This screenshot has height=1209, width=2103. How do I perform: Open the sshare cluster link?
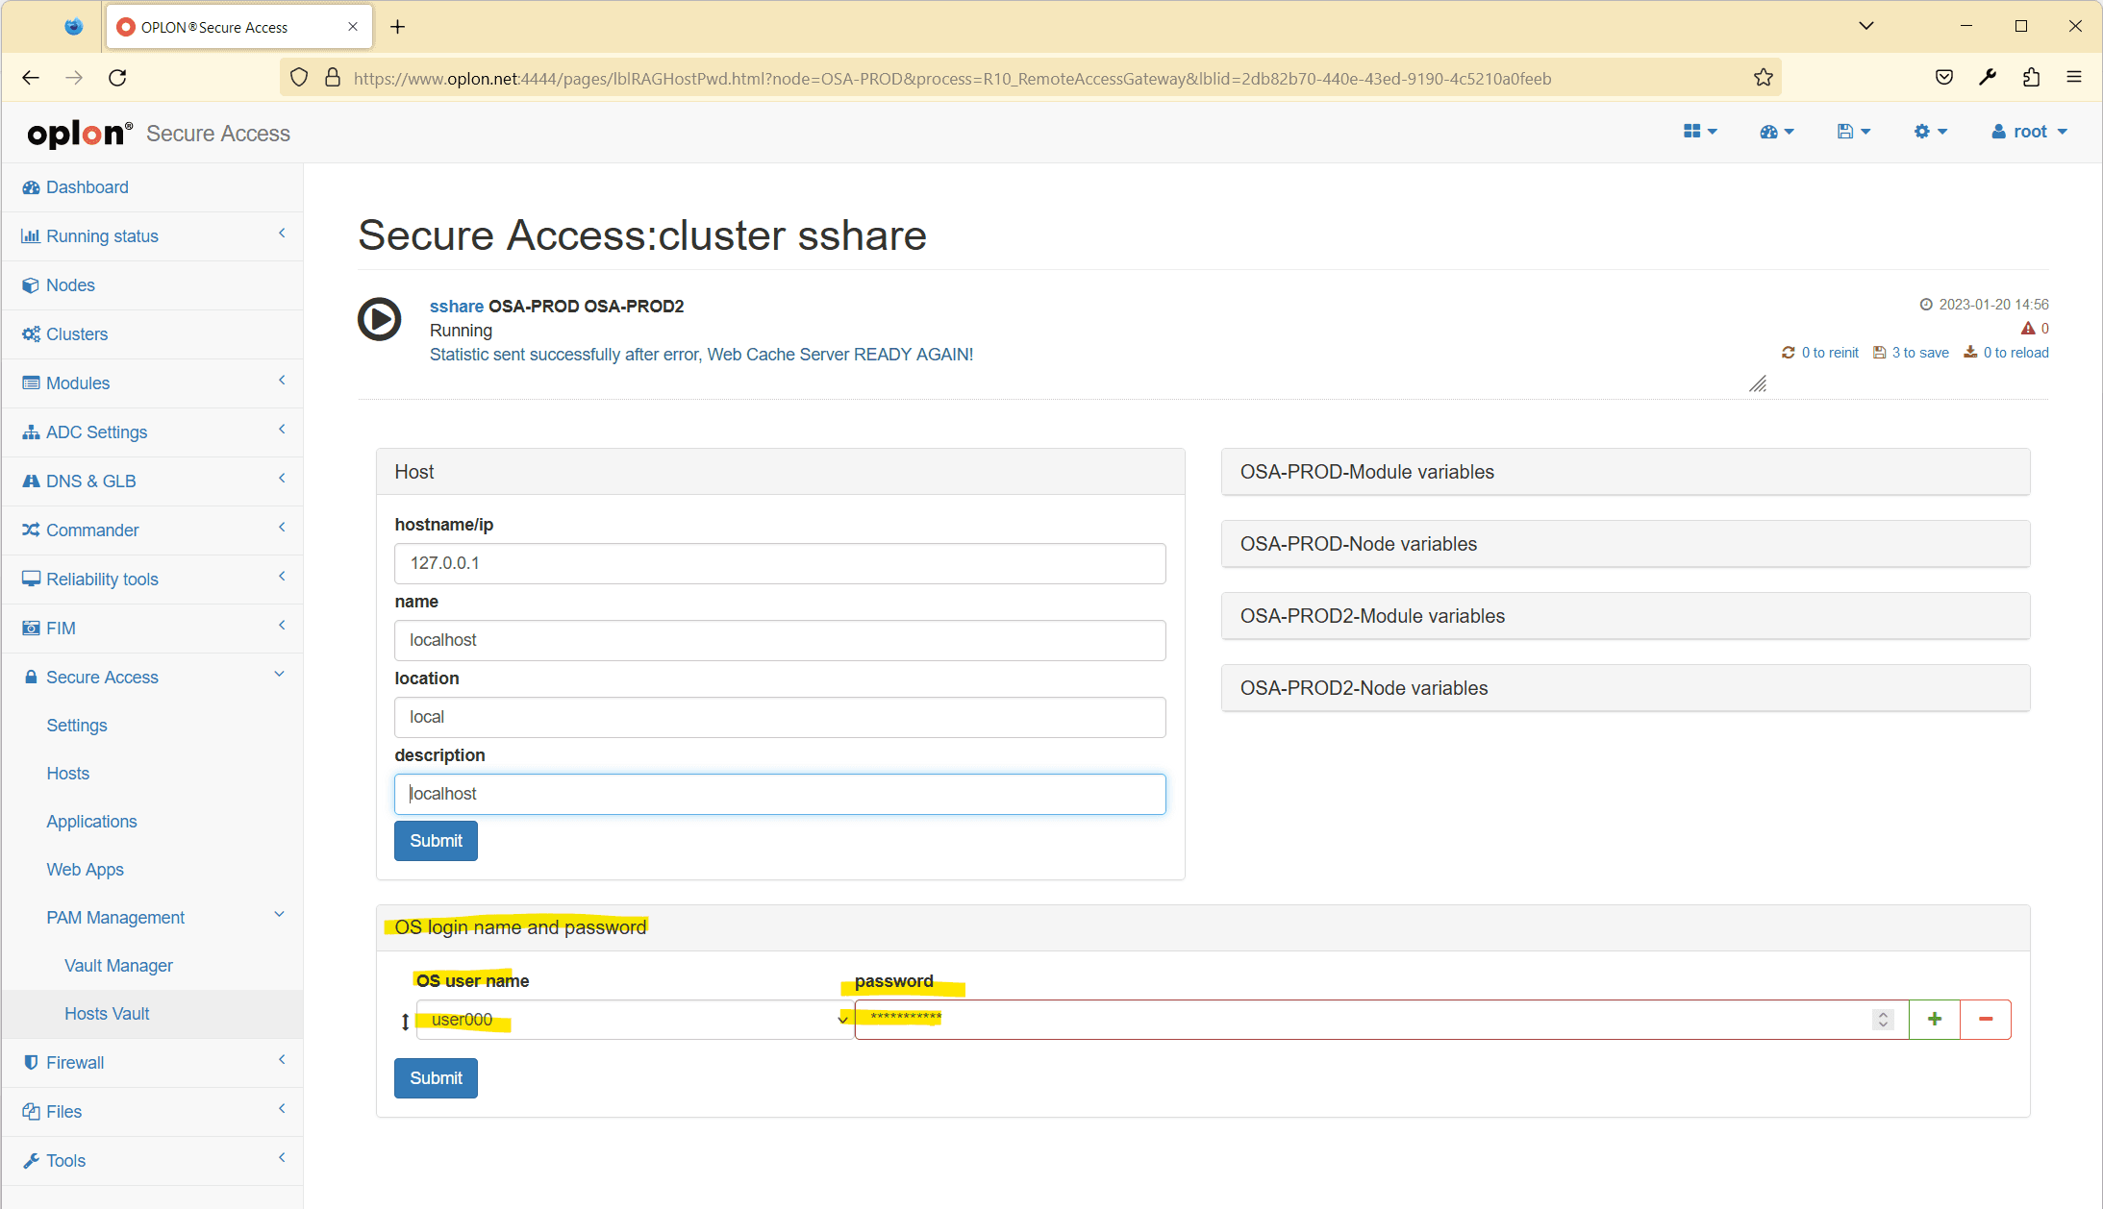click(456, 307)
